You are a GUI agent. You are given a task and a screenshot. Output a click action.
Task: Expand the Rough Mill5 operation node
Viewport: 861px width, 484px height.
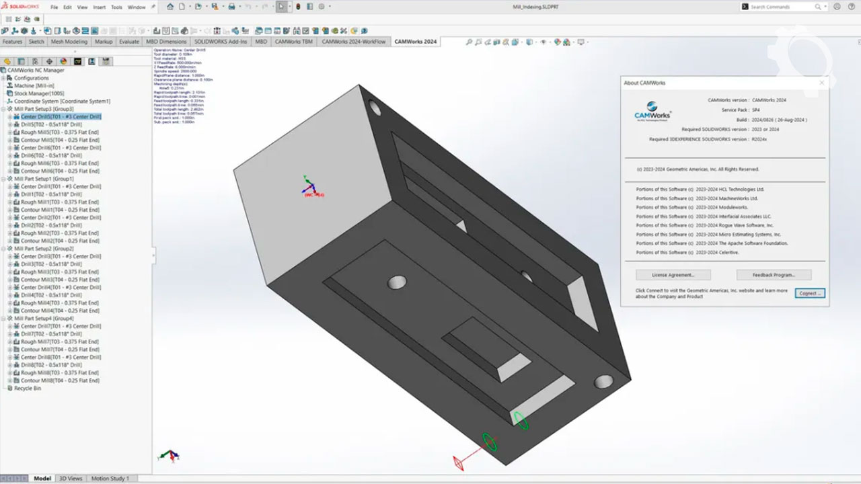click(x=10, y=132)
